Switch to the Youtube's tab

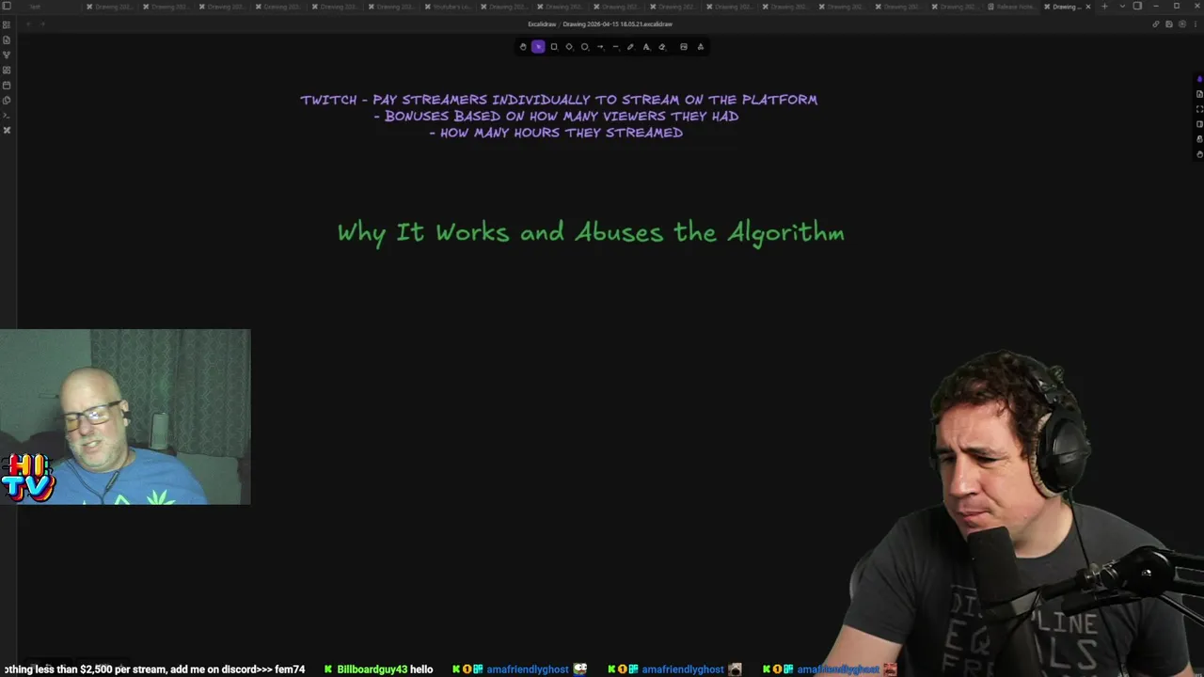pos(447,7)
